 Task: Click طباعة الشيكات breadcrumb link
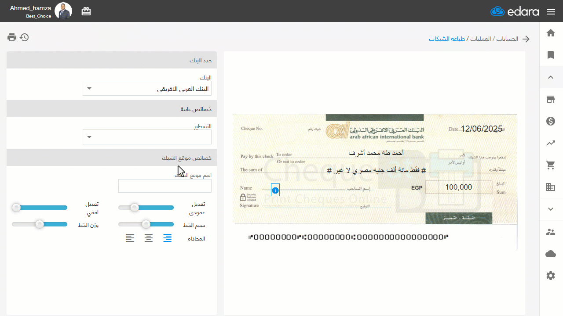[447, 39]
